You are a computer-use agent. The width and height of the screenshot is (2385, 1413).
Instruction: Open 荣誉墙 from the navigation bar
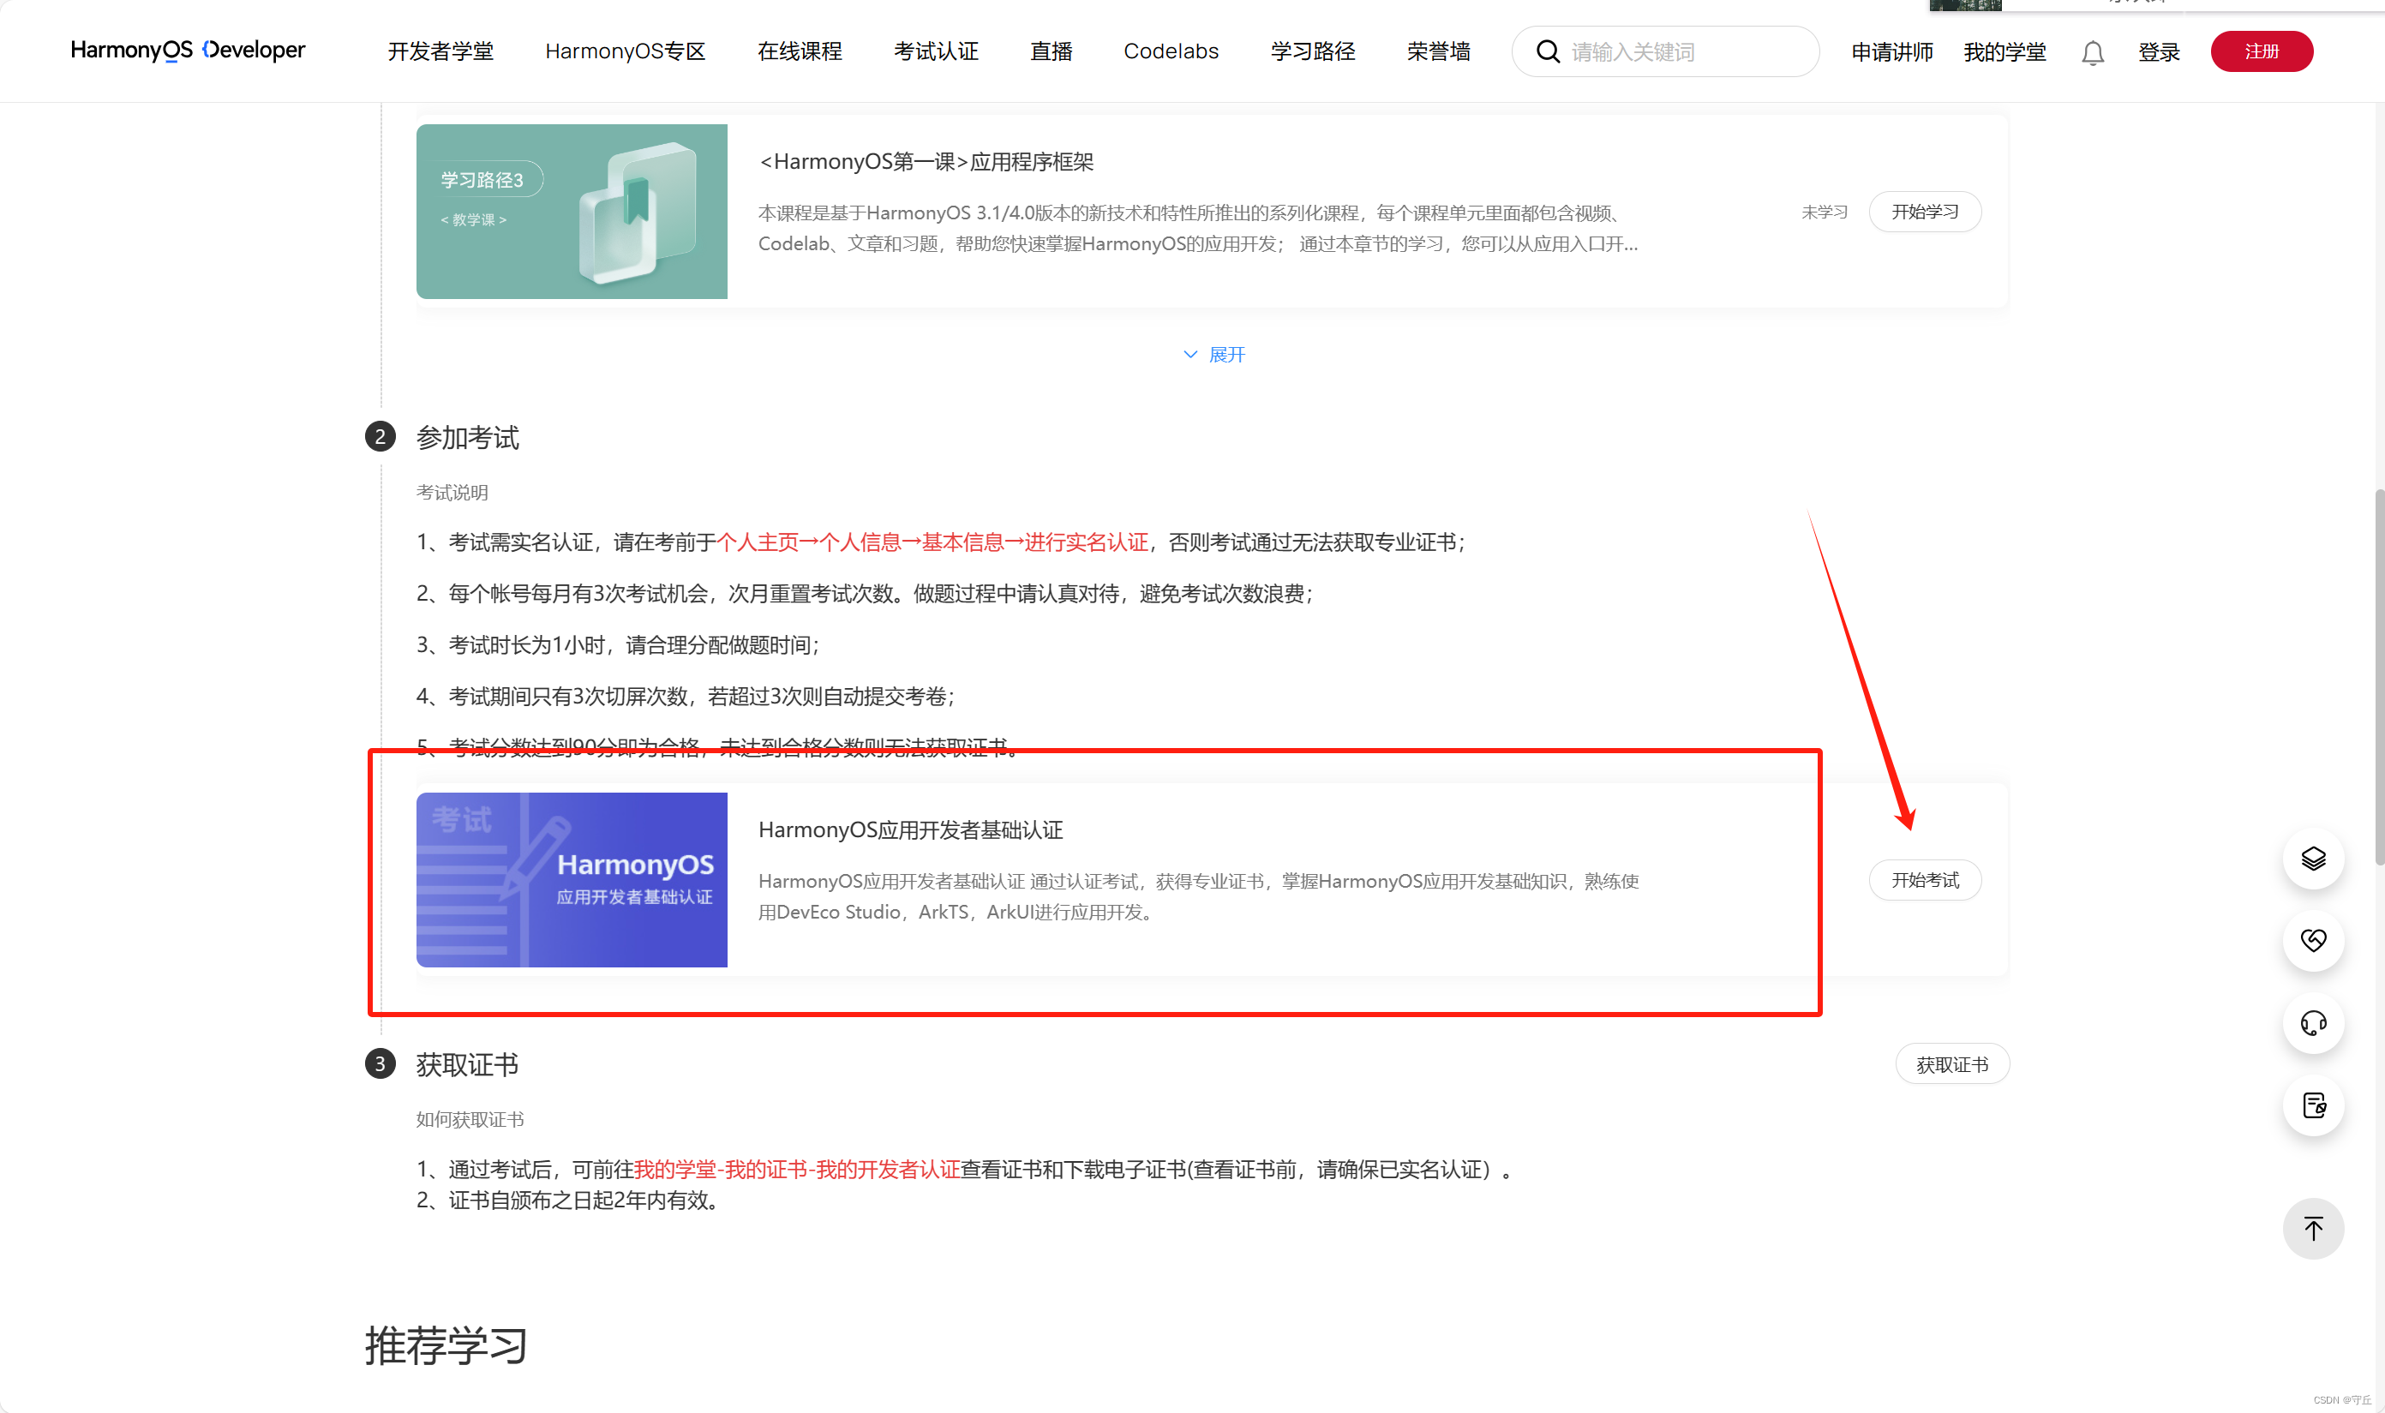(x=1439, y=51)
